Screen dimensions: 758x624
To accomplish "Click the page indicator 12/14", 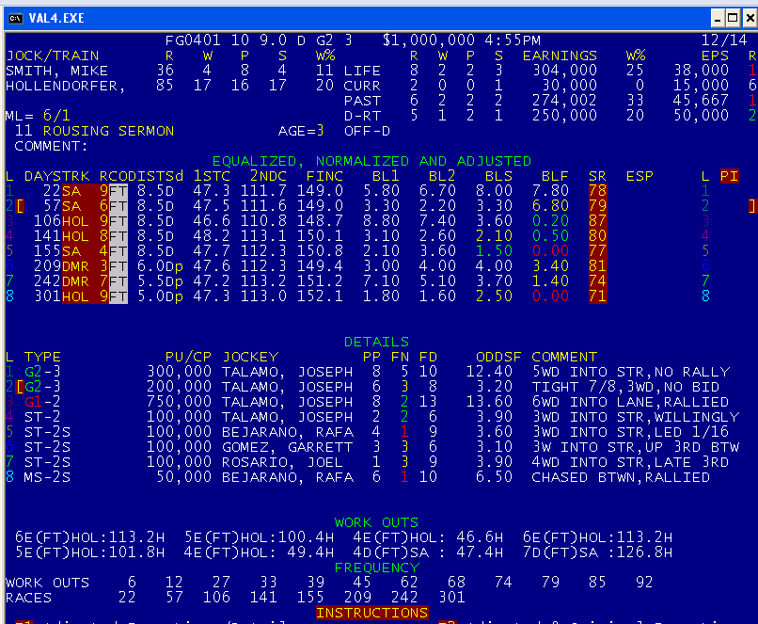I will pyautogui.click(x=724, y=40).
